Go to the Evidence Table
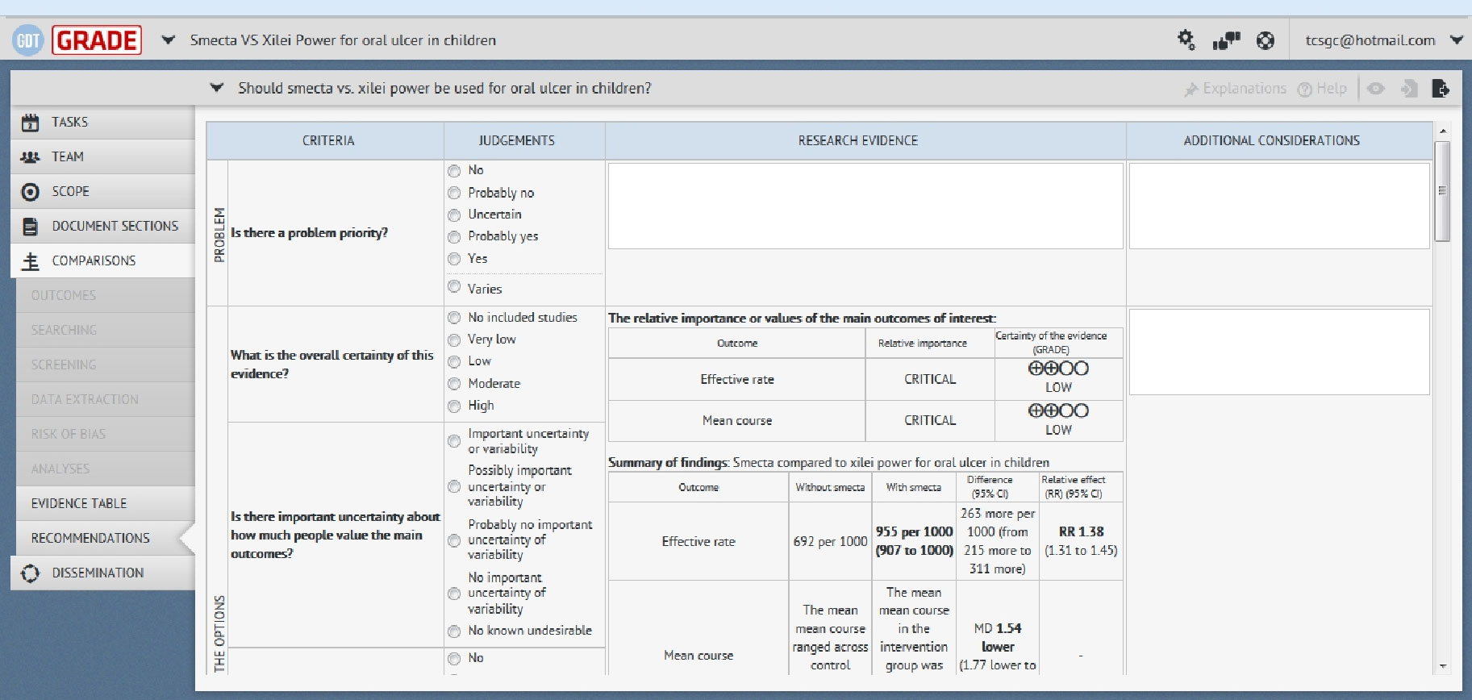 (x=105, y=504)
